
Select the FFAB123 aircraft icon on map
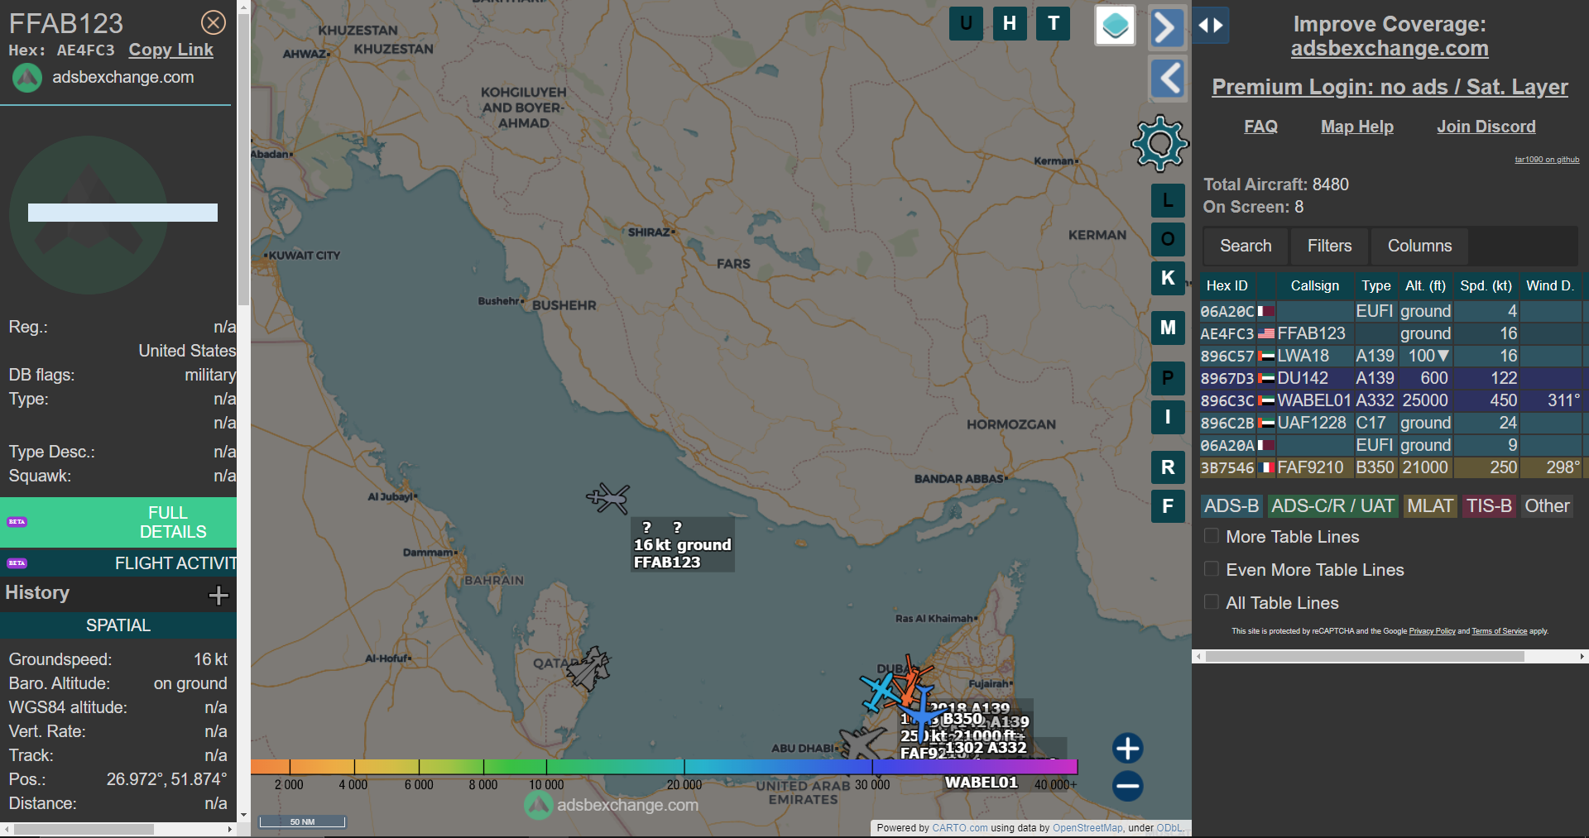tap(608, 498)
